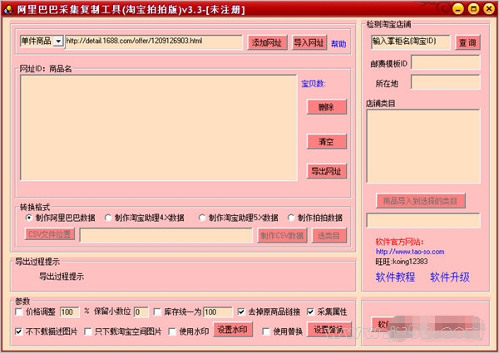The height and width of the screenshot is (353, 499).
Task: Click the 清空 button
Action: point(327,141)
